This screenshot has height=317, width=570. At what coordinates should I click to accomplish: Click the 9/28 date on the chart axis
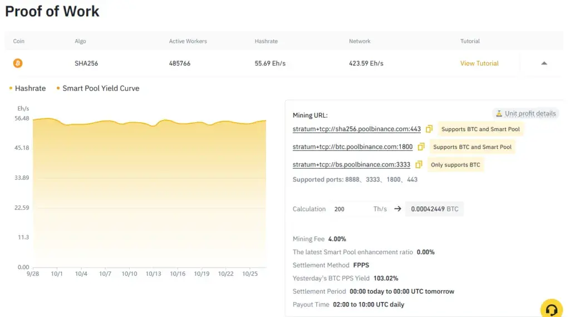click(x=33, y=274)
